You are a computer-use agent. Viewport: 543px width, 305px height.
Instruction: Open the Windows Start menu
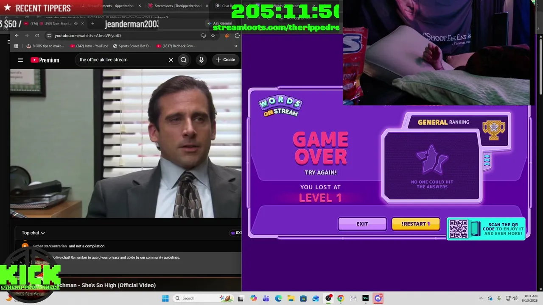[x=165, y=298]
